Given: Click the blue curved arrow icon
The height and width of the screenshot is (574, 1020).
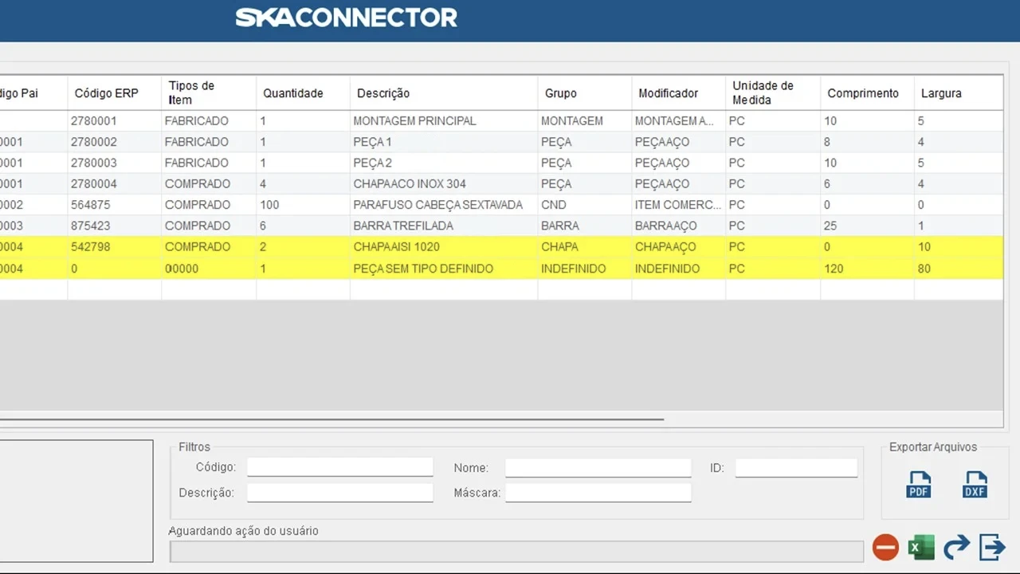Looking at the screenshot, I should 956,547.
